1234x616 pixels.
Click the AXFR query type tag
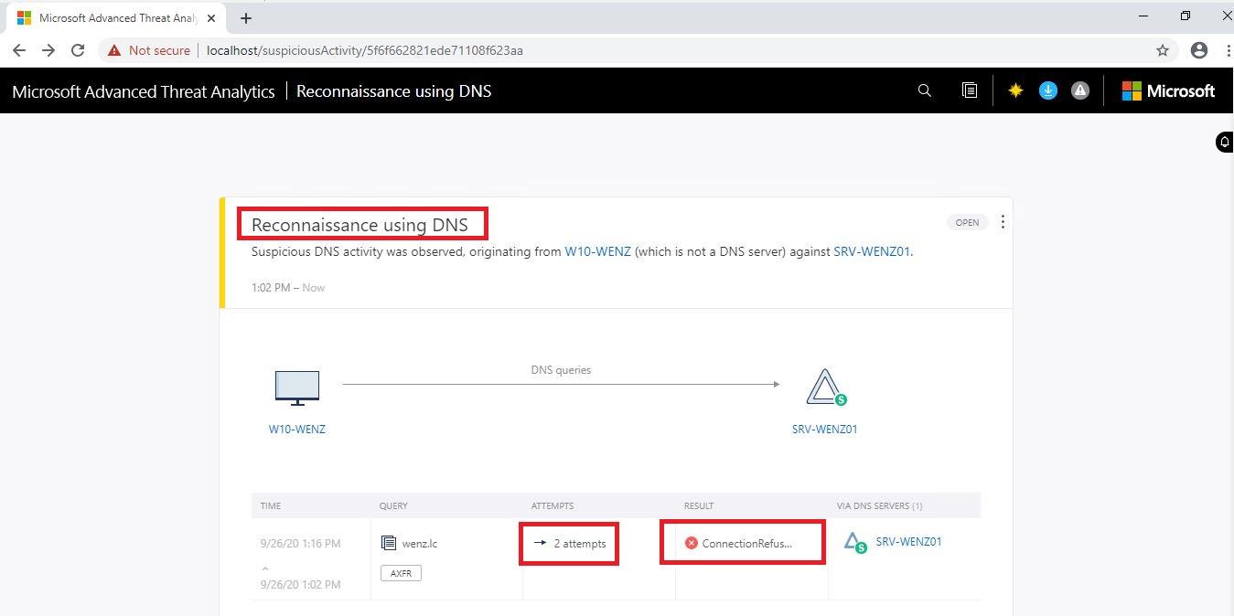tap(401, 573)
